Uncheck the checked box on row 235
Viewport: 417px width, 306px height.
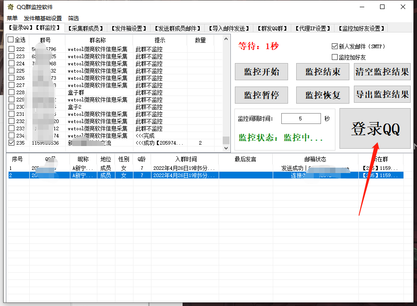(11, 142)
